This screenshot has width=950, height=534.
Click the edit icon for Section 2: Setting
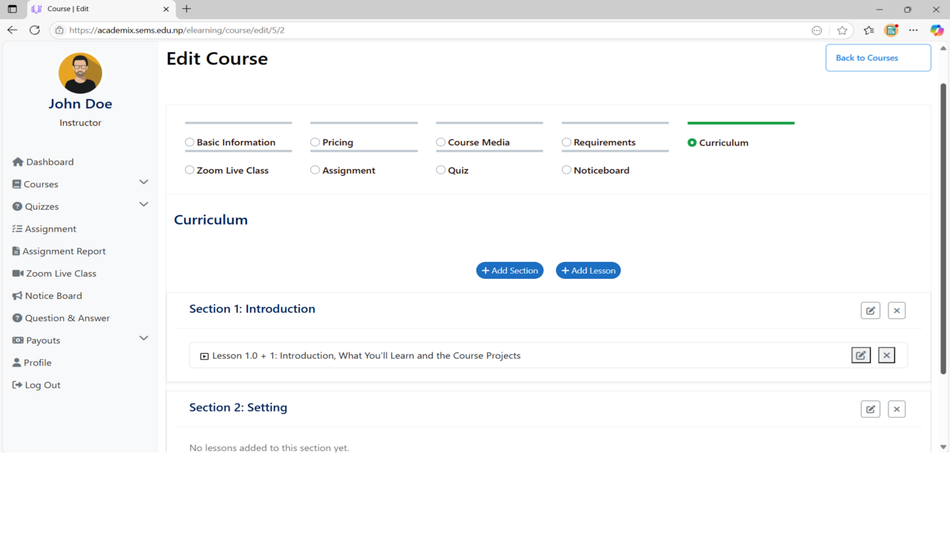[871, 409]
